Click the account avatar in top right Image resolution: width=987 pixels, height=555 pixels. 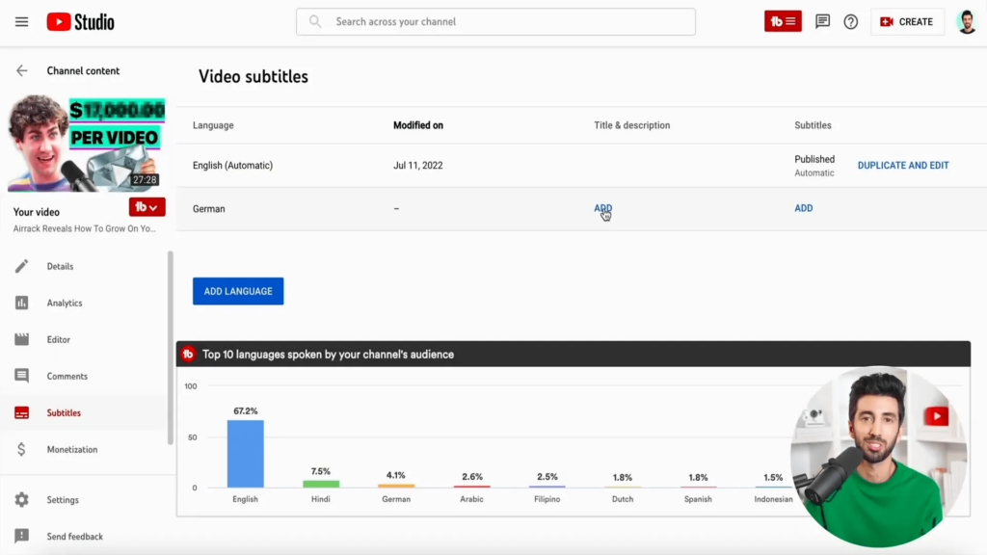tap(967, 21)
